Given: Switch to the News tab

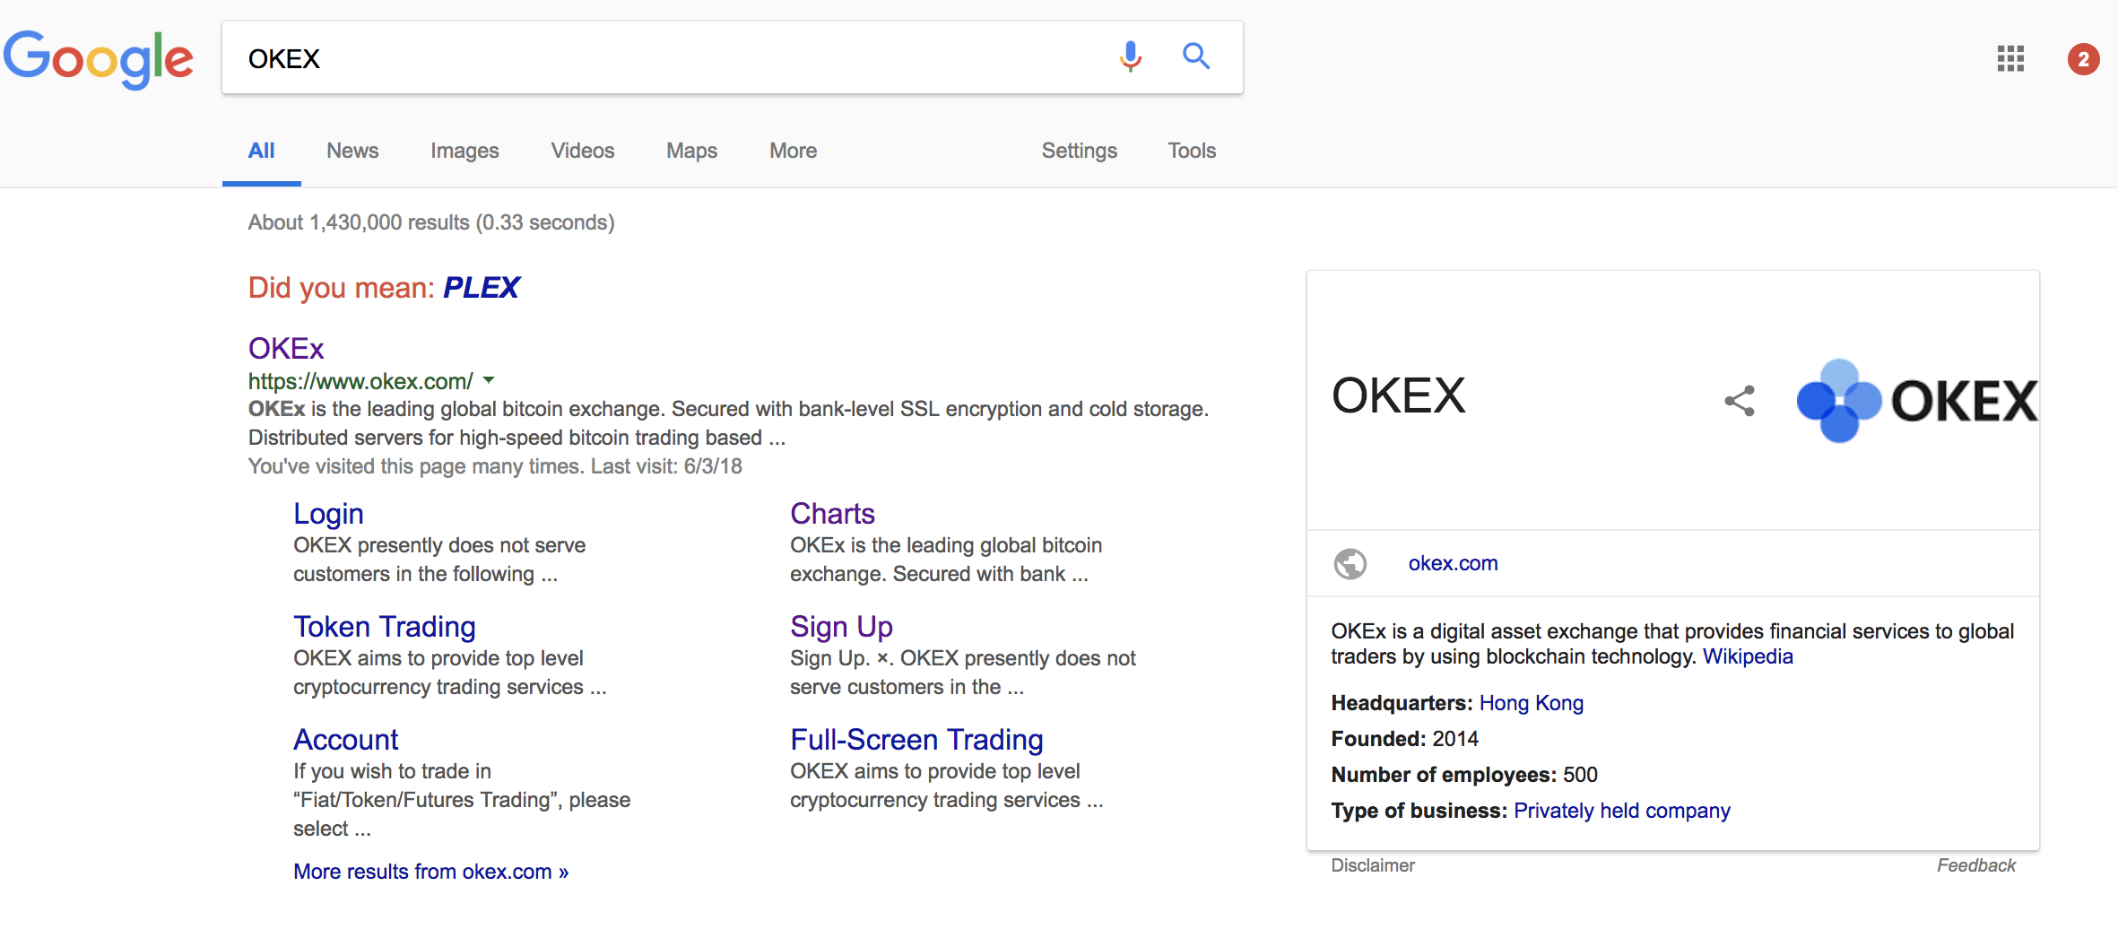Looking at the screenshot, I should tap(352, 151).
